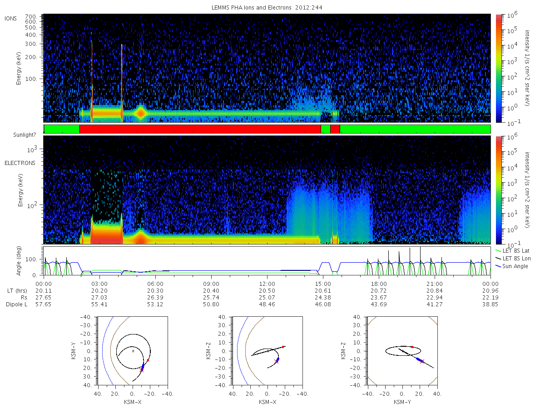The height and width of the screenshot is (409, 545).
Task: Click the first green segment of the sunlight bar
Action: coord(62,129)
